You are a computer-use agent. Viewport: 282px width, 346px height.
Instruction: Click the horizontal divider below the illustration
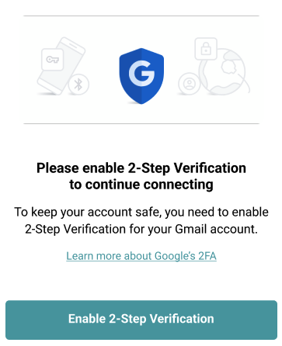[141, 123]
